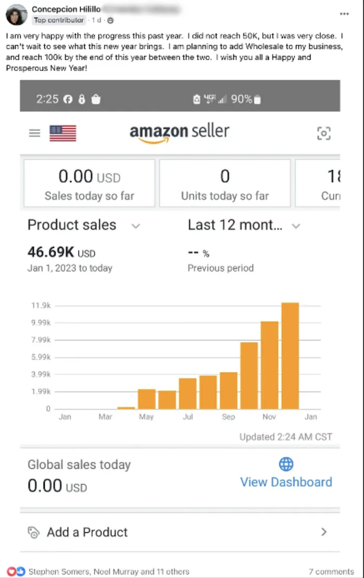364x578 pixels.
Task: Select the Units today so far card
Action: pos(225,183)
